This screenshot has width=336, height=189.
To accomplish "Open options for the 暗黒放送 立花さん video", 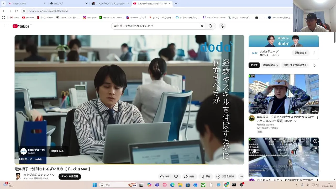I will 317,117.
